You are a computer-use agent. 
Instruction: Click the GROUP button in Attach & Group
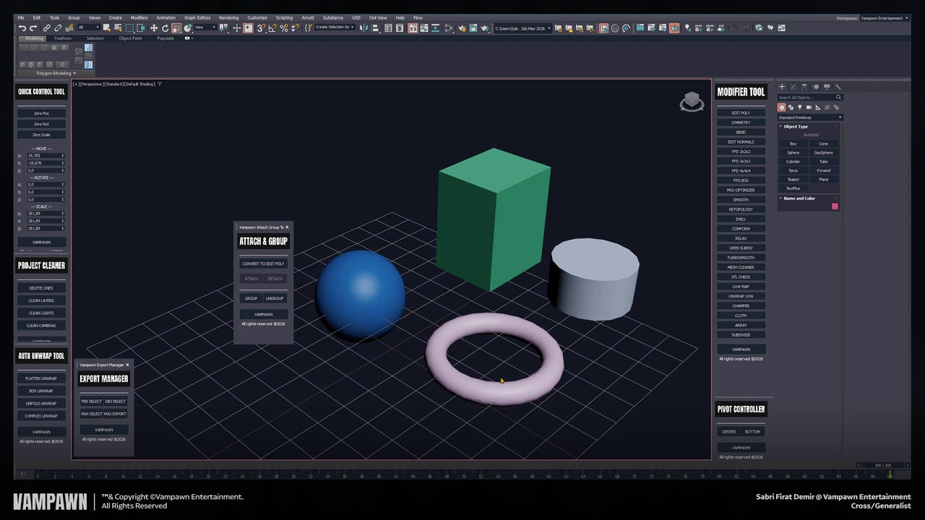[x=251, y=298]
